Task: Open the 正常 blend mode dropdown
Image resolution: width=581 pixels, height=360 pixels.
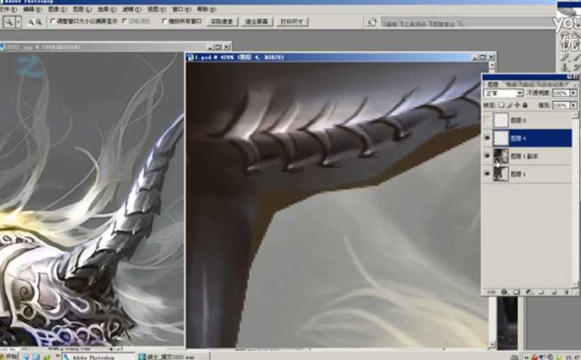Action: [503, 93]
